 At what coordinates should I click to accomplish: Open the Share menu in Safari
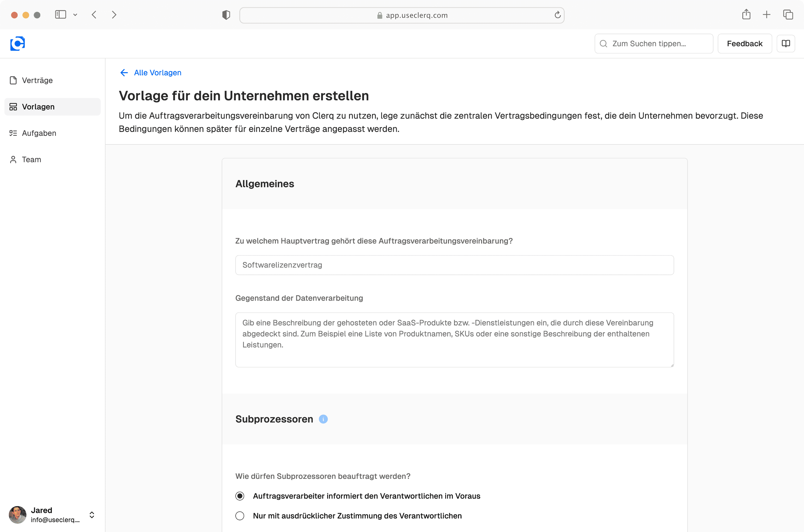(x=746, y=15)
